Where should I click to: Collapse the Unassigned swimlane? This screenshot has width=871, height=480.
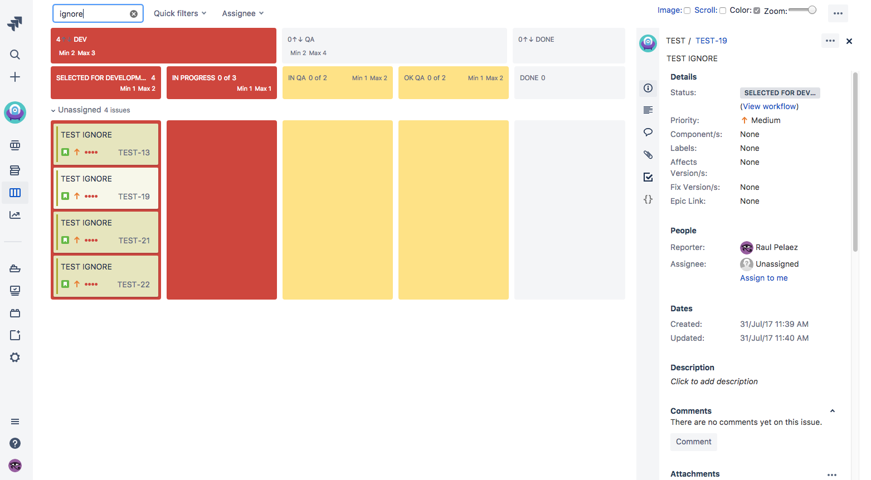click(x=53, y=110)
